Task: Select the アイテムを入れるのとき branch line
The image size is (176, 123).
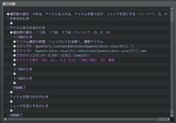Action: 87,28
